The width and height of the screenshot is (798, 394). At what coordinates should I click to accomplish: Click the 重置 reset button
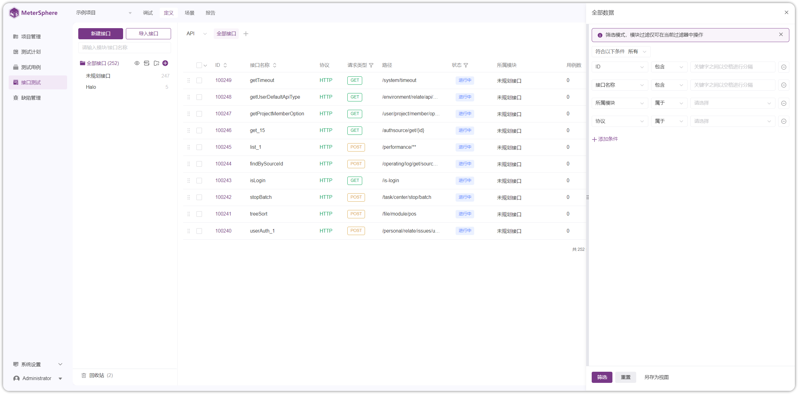pos(625,377)
